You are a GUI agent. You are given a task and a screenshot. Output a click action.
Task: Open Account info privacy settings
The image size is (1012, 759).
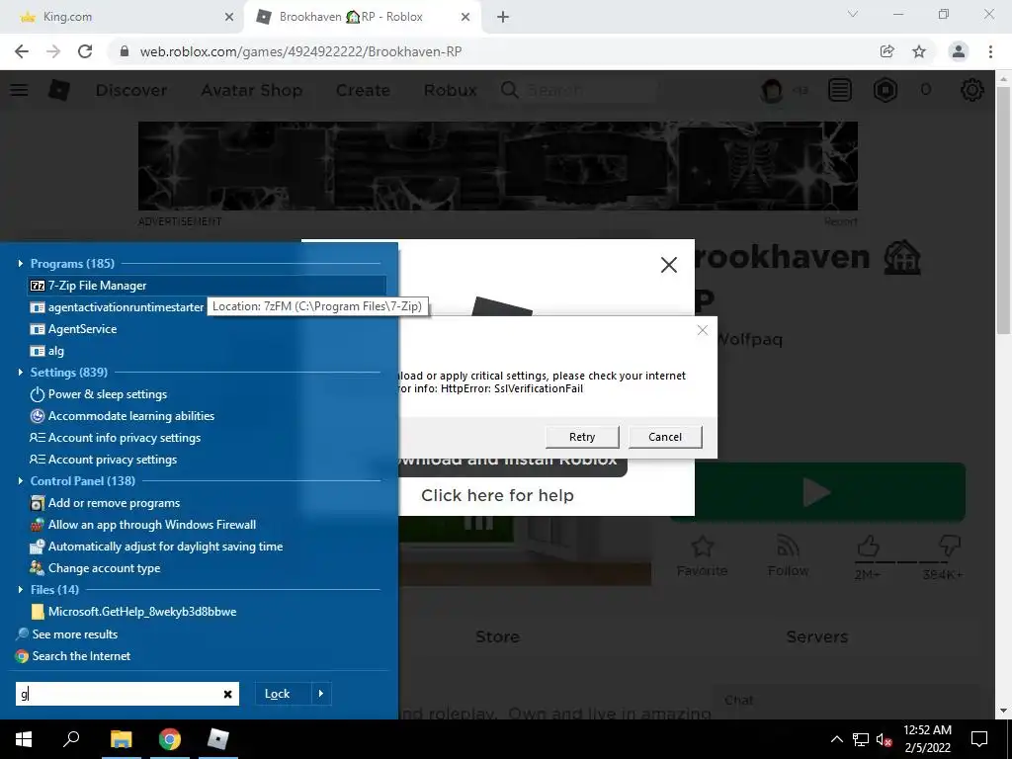[116, 438]
